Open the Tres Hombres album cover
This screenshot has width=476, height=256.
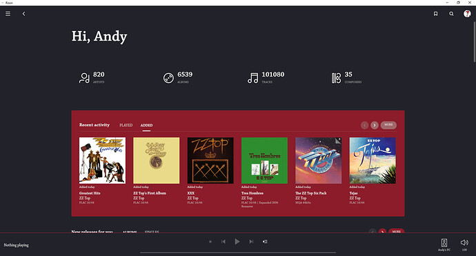(x=264, y=160)
